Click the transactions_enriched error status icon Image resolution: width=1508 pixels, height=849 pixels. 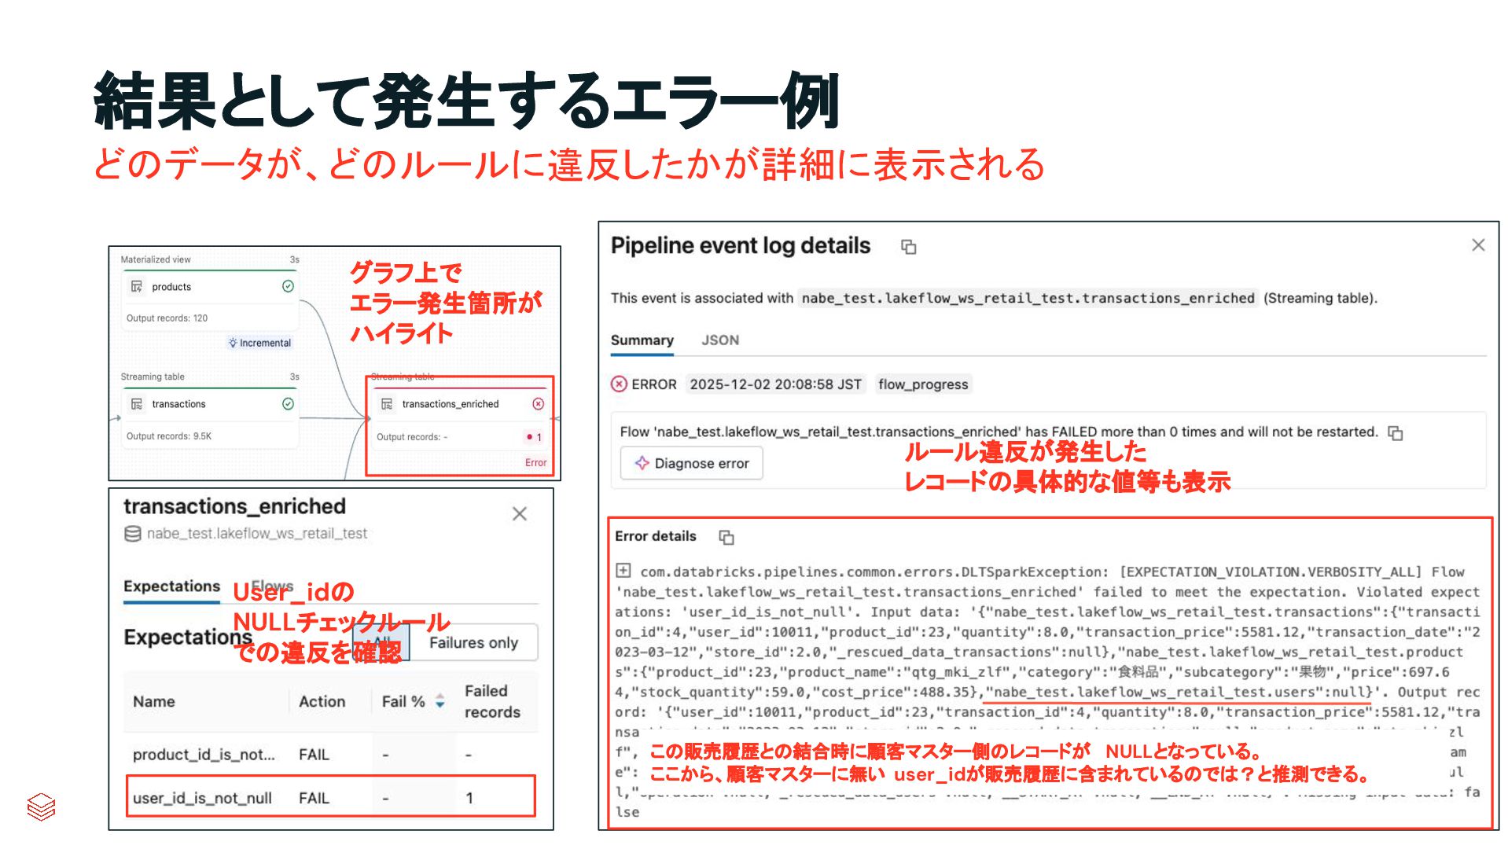[538, 404]
